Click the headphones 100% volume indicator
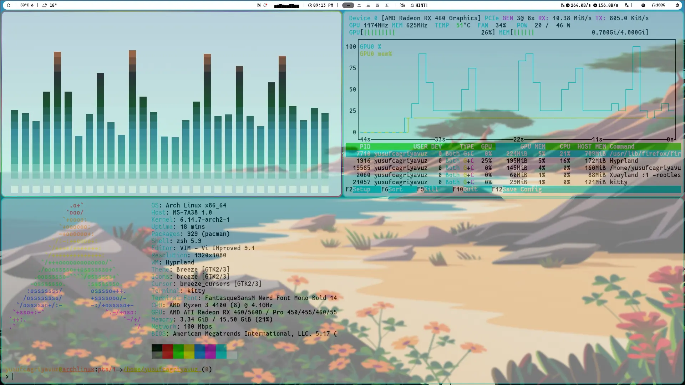685x385 pixels. (658, 5)
